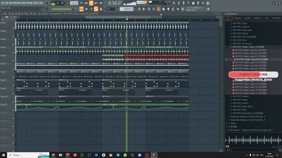
Task: Open the mixer view icon
Action: 154,9
